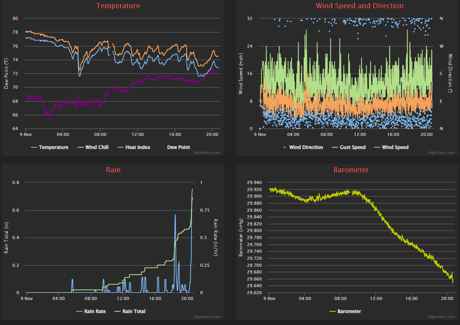Click 12:00 tick on Temperature chart axis

138,134
